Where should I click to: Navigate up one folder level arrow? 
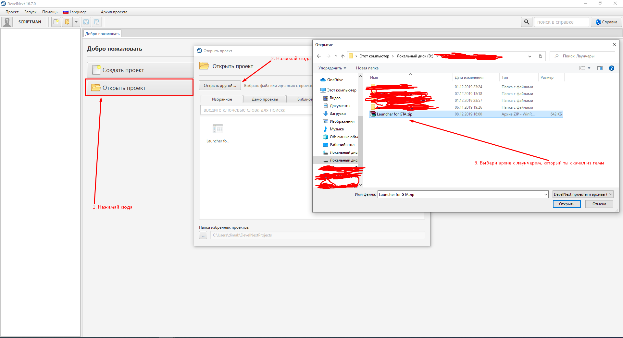click(x=343, y=56)
